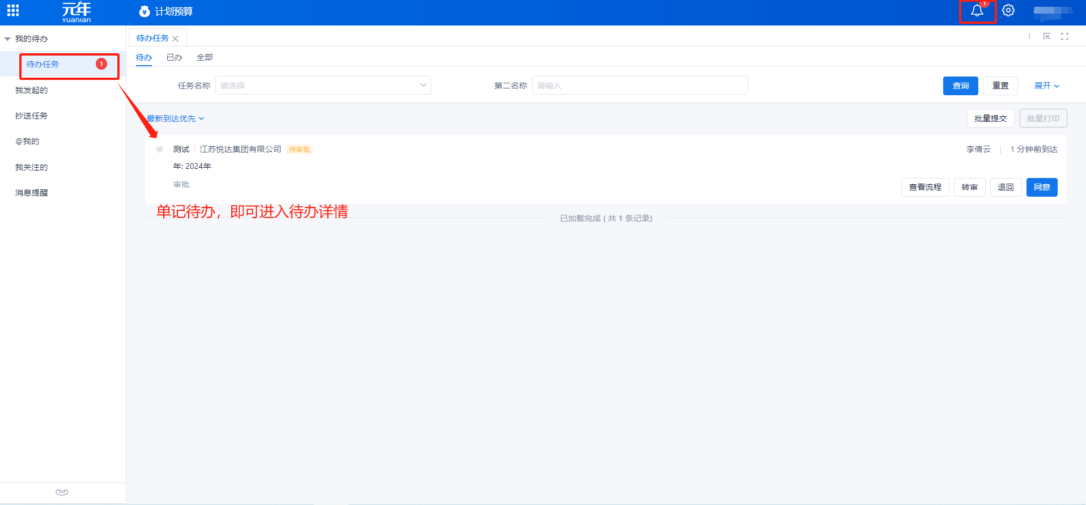Click the 查询 search button

pos(960,86)
